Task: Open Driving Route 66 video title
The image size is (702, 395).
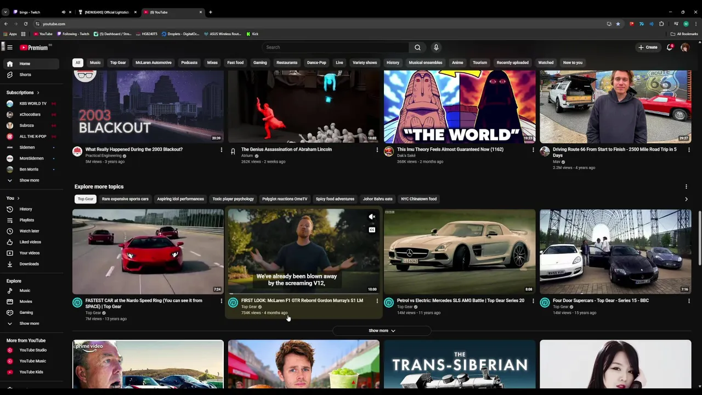Action: pyautogui.click(x=614, y=152)
